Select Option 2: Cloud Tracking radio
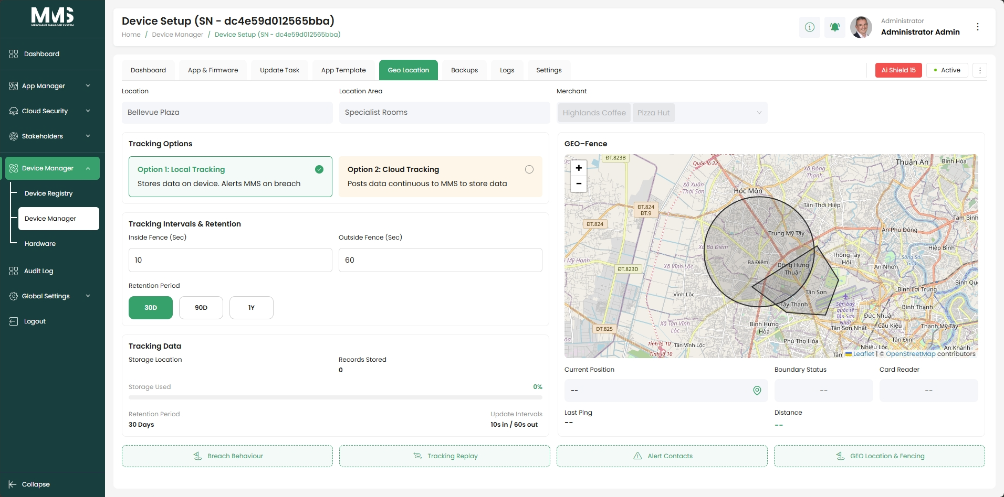Screen dimensions: 1004x497 pyautogui.click(x=529, y=169)
